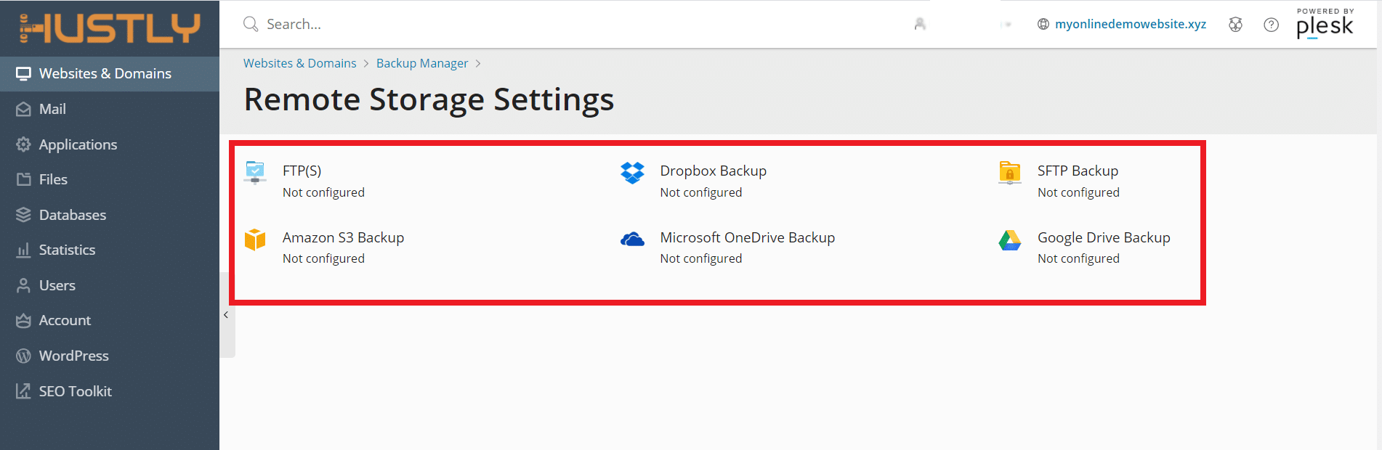Click the user account icon in header
1382x450 pixels.
(920, 24)
